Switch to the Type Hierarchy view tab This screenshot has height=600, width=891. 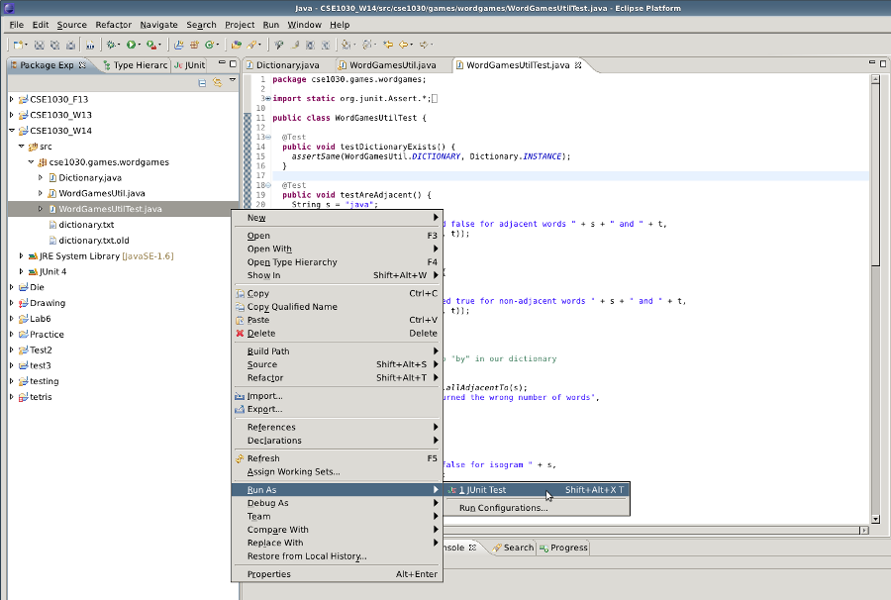(x=136, y=65)
